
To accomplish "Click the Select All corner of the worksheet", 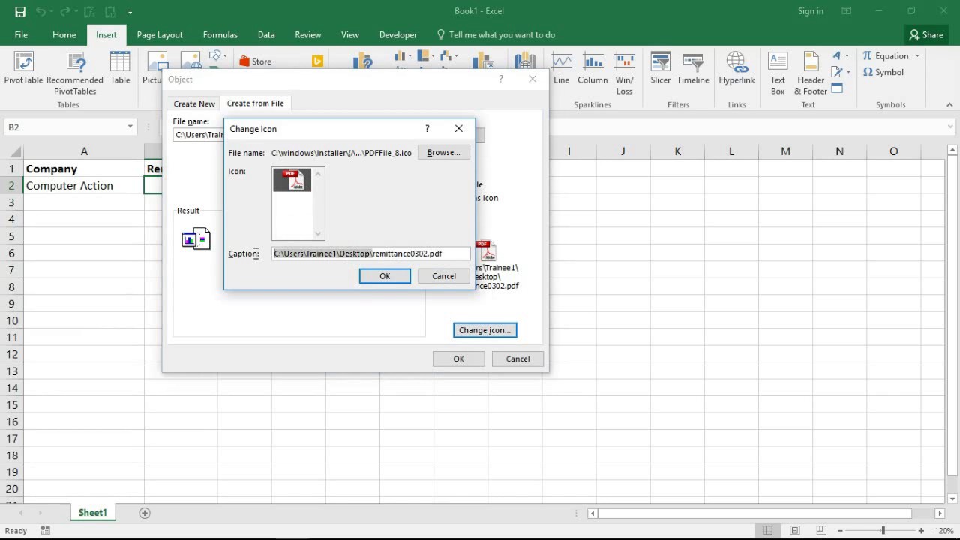I will click(11, 151).
